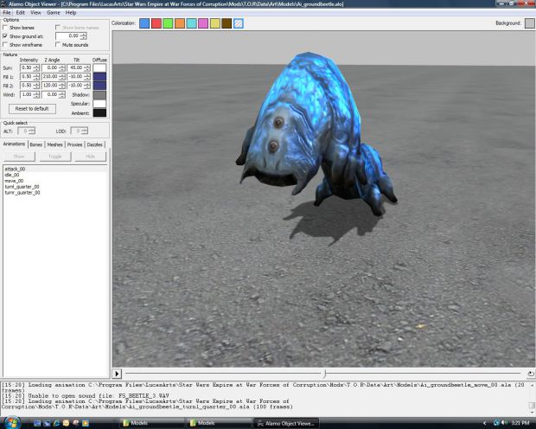Click the LOD quick select spinner

pyautogui.click(x=80, y=131)
